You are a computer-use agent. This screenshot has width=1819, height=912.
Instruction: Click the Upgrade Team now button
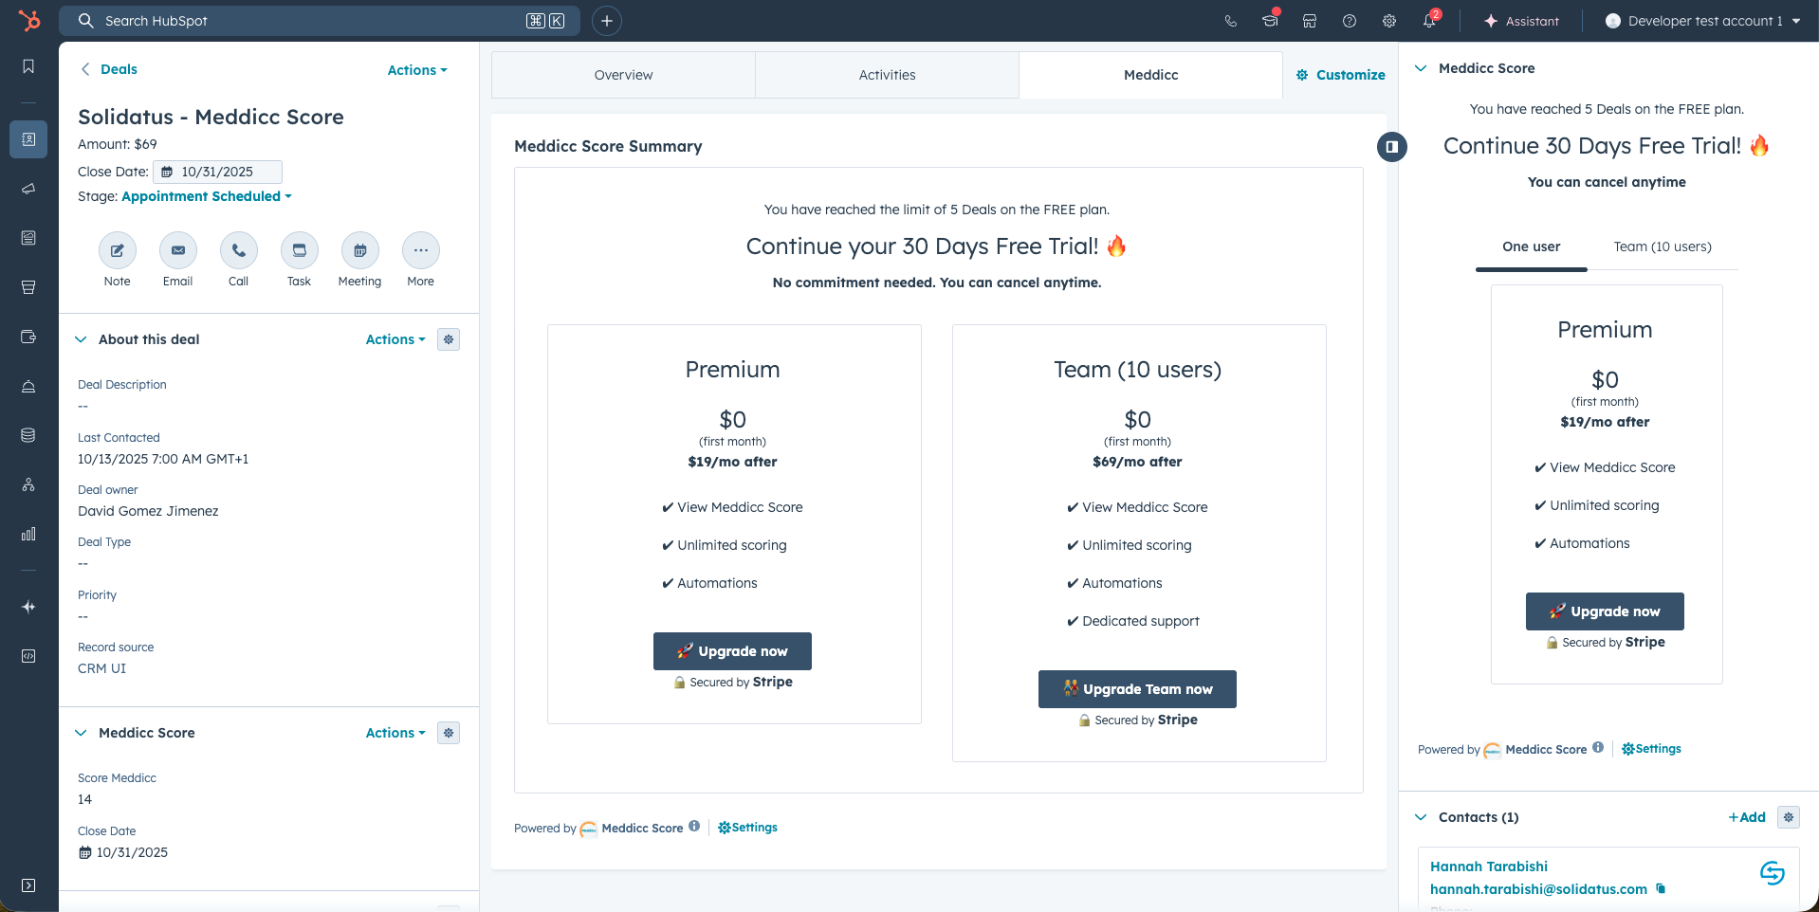[1136, 689]
